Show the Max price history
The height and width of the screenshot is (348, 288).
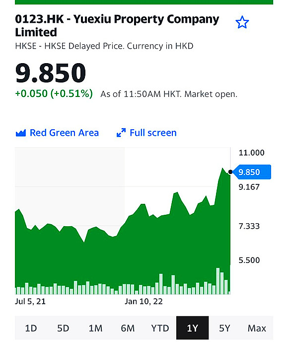click(x=257, y=328)
